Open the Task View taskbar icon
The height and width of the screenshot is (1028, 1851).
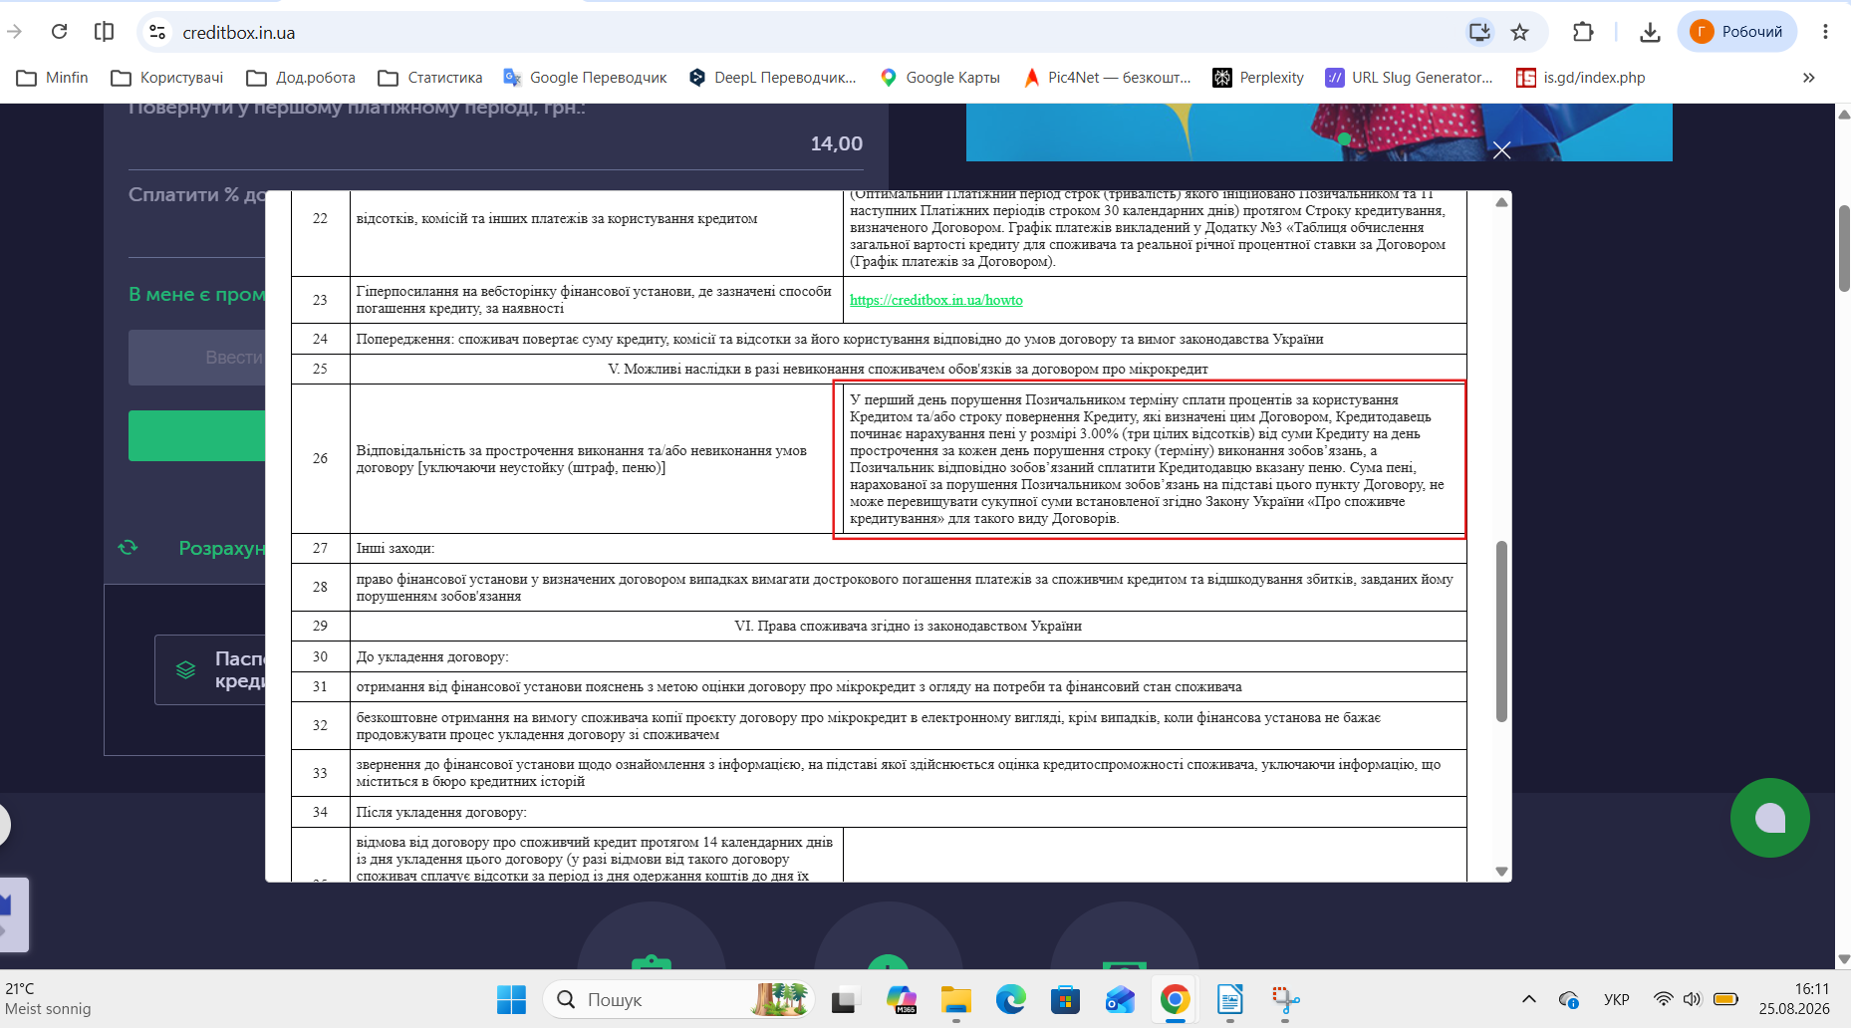[x=846, y=999]
